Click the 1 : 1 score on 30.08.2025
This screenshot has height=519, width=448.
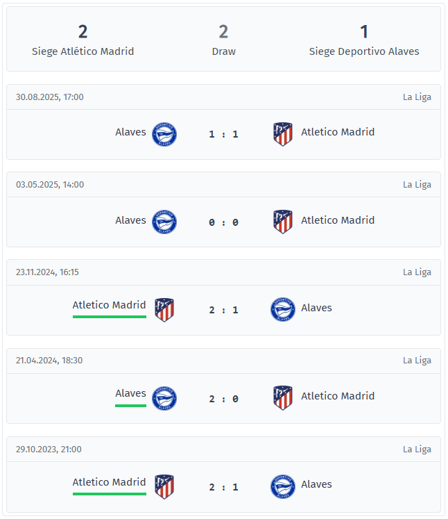tap(223, 134)
